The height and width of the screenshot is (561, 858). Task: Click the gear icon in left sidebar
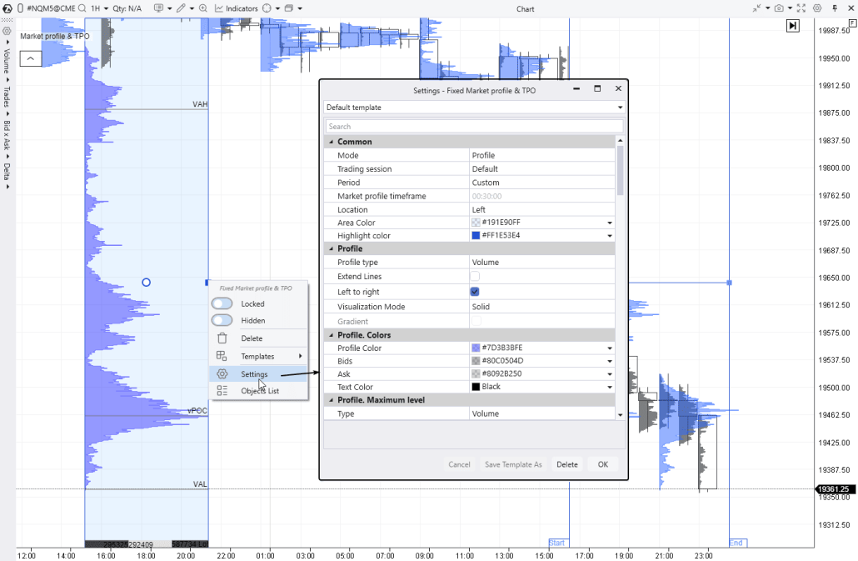click(x=7, y=31)
